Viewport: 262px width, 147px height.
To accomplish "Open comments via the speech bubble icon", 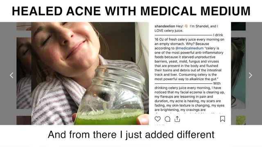I will point(167,119).
